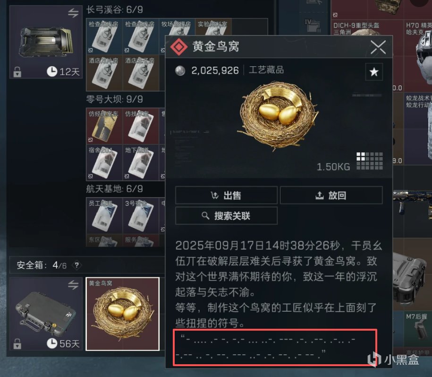Open the safe box help question mark

point(76,265)
